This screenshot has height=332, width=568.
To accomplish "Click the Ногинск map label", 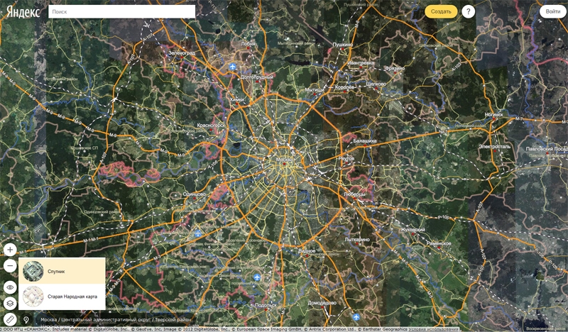I will point(493,114).
